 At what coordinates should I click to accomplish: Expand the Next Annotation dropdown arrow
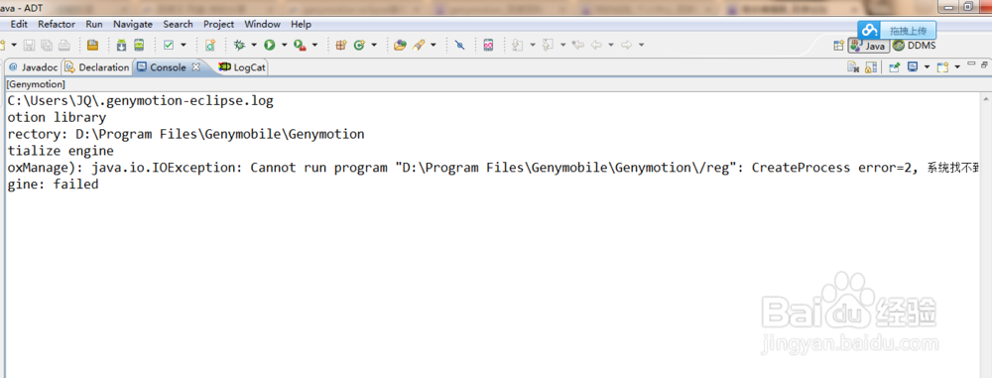533,45
